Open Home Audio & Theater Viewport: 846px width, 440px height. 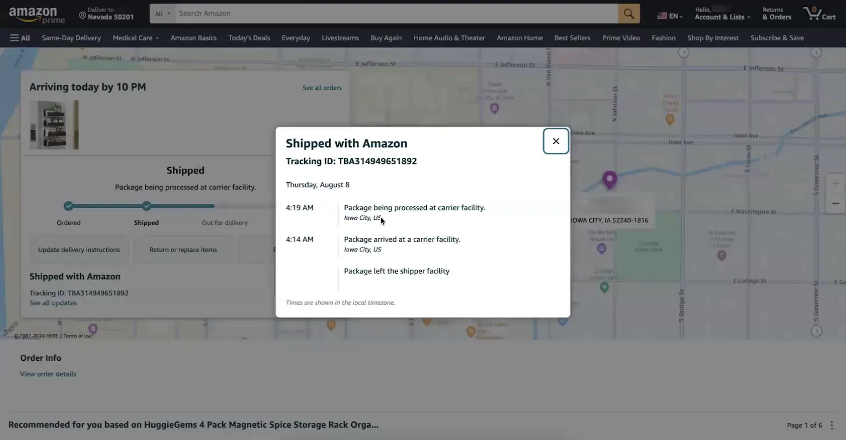coord(449,38)
